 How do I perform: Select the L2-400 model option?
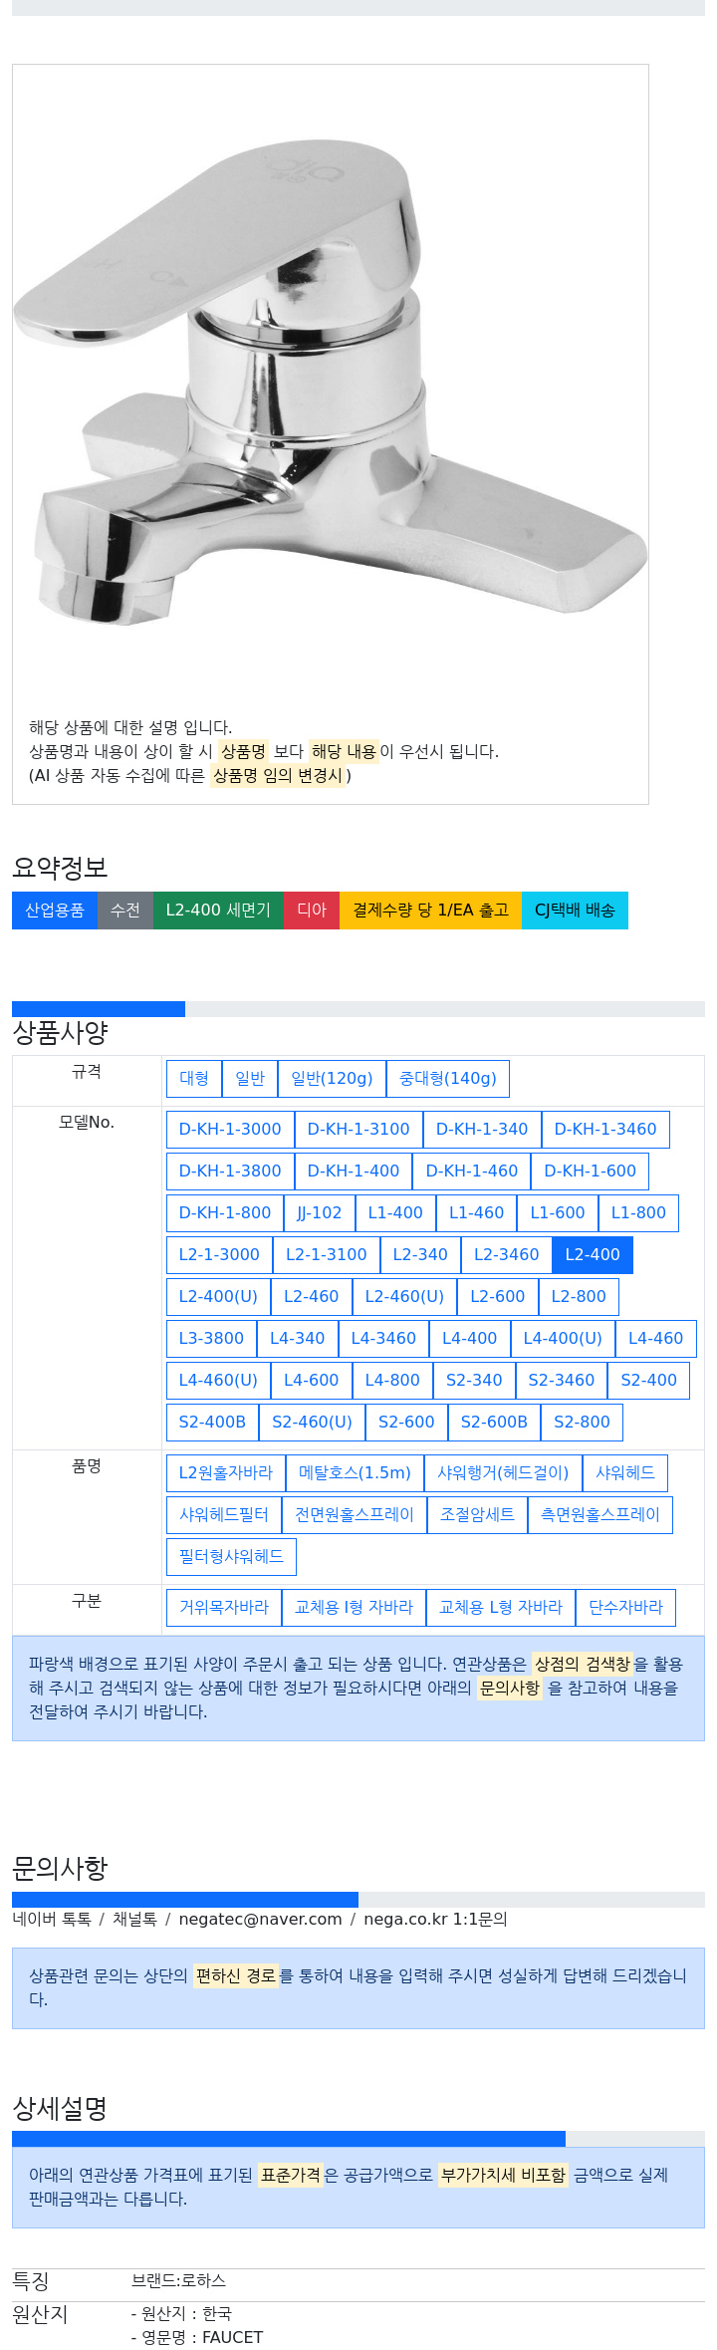pyautogui.click(x=593, y=1255)
